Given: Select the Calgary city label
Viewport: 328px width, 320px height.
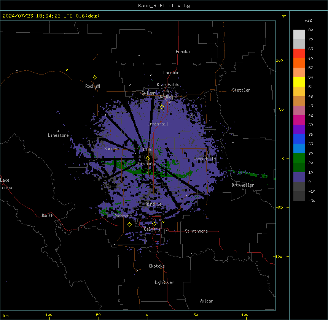Looking at the screenshot, I should coord(152,229).
